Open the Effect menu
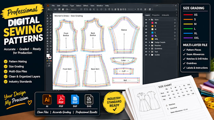This screenshot has height=120, width=214. tap(86, 6)
